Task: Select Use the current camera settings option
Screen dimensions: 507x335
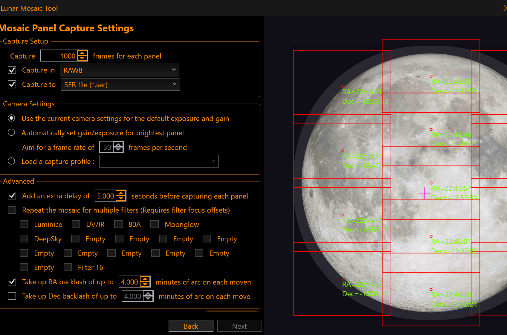Action: 11,118
